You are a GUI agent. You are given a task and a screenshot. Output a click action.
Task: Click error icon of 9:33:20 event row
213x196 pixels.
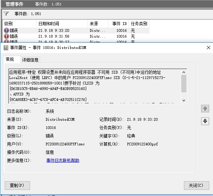6,30
